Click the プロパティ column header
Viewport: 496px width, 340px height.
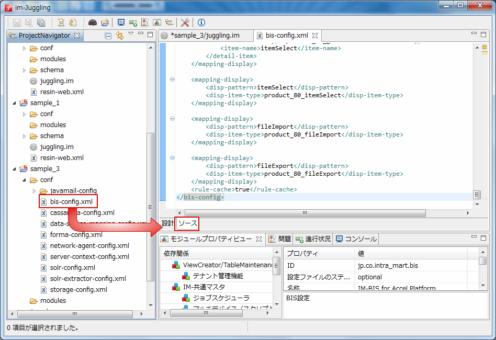point(302,253)
